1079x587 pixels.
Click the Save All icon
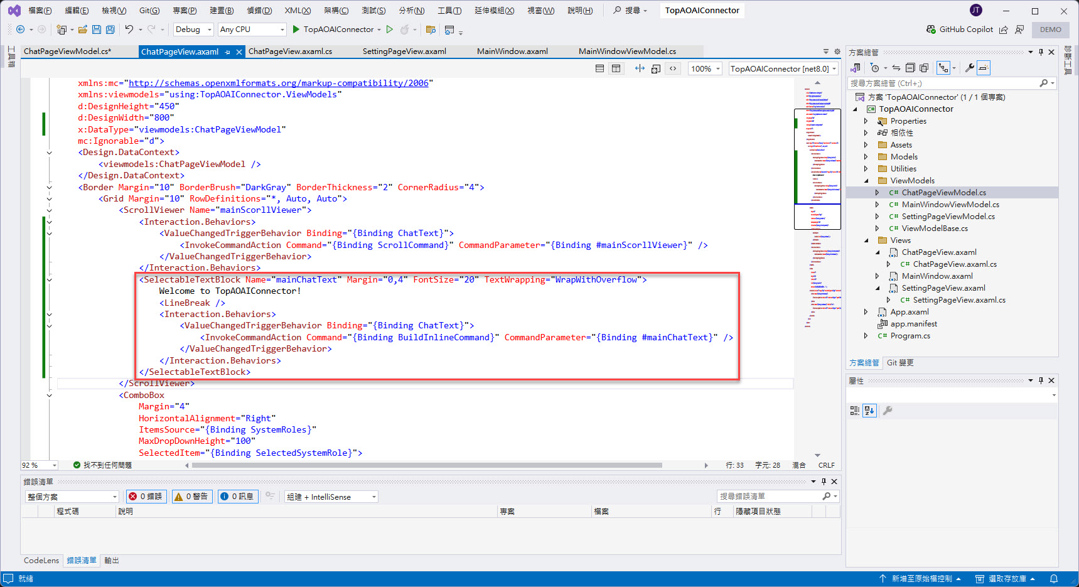click(x=110, y=30)
